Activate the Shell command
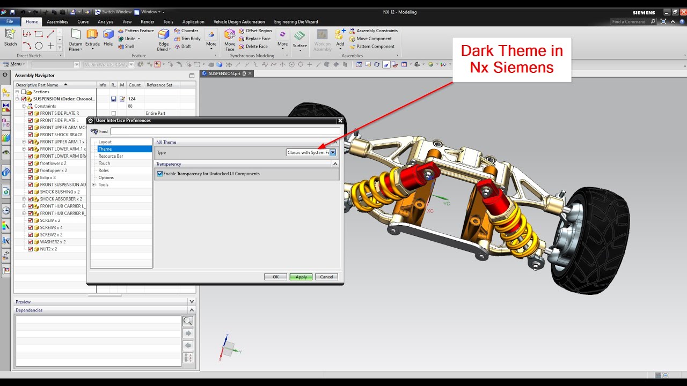 coord(126,47)
